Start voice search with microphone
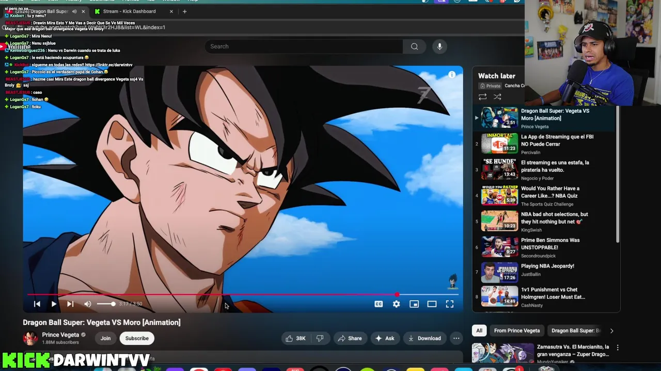 coord(439,46)
